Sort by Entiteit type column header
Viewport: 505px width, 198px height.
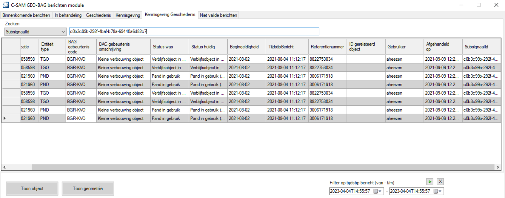(x=52, y=46)
